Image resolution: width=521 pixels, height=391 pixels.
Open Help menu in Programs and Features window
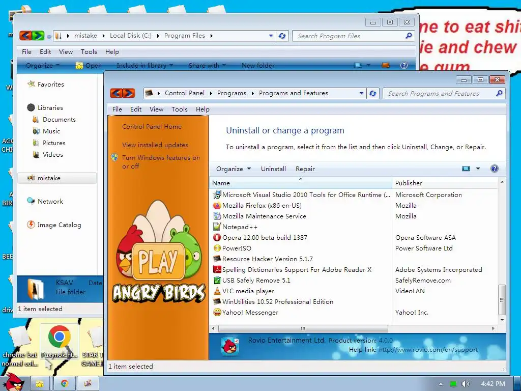click(202, 109)
